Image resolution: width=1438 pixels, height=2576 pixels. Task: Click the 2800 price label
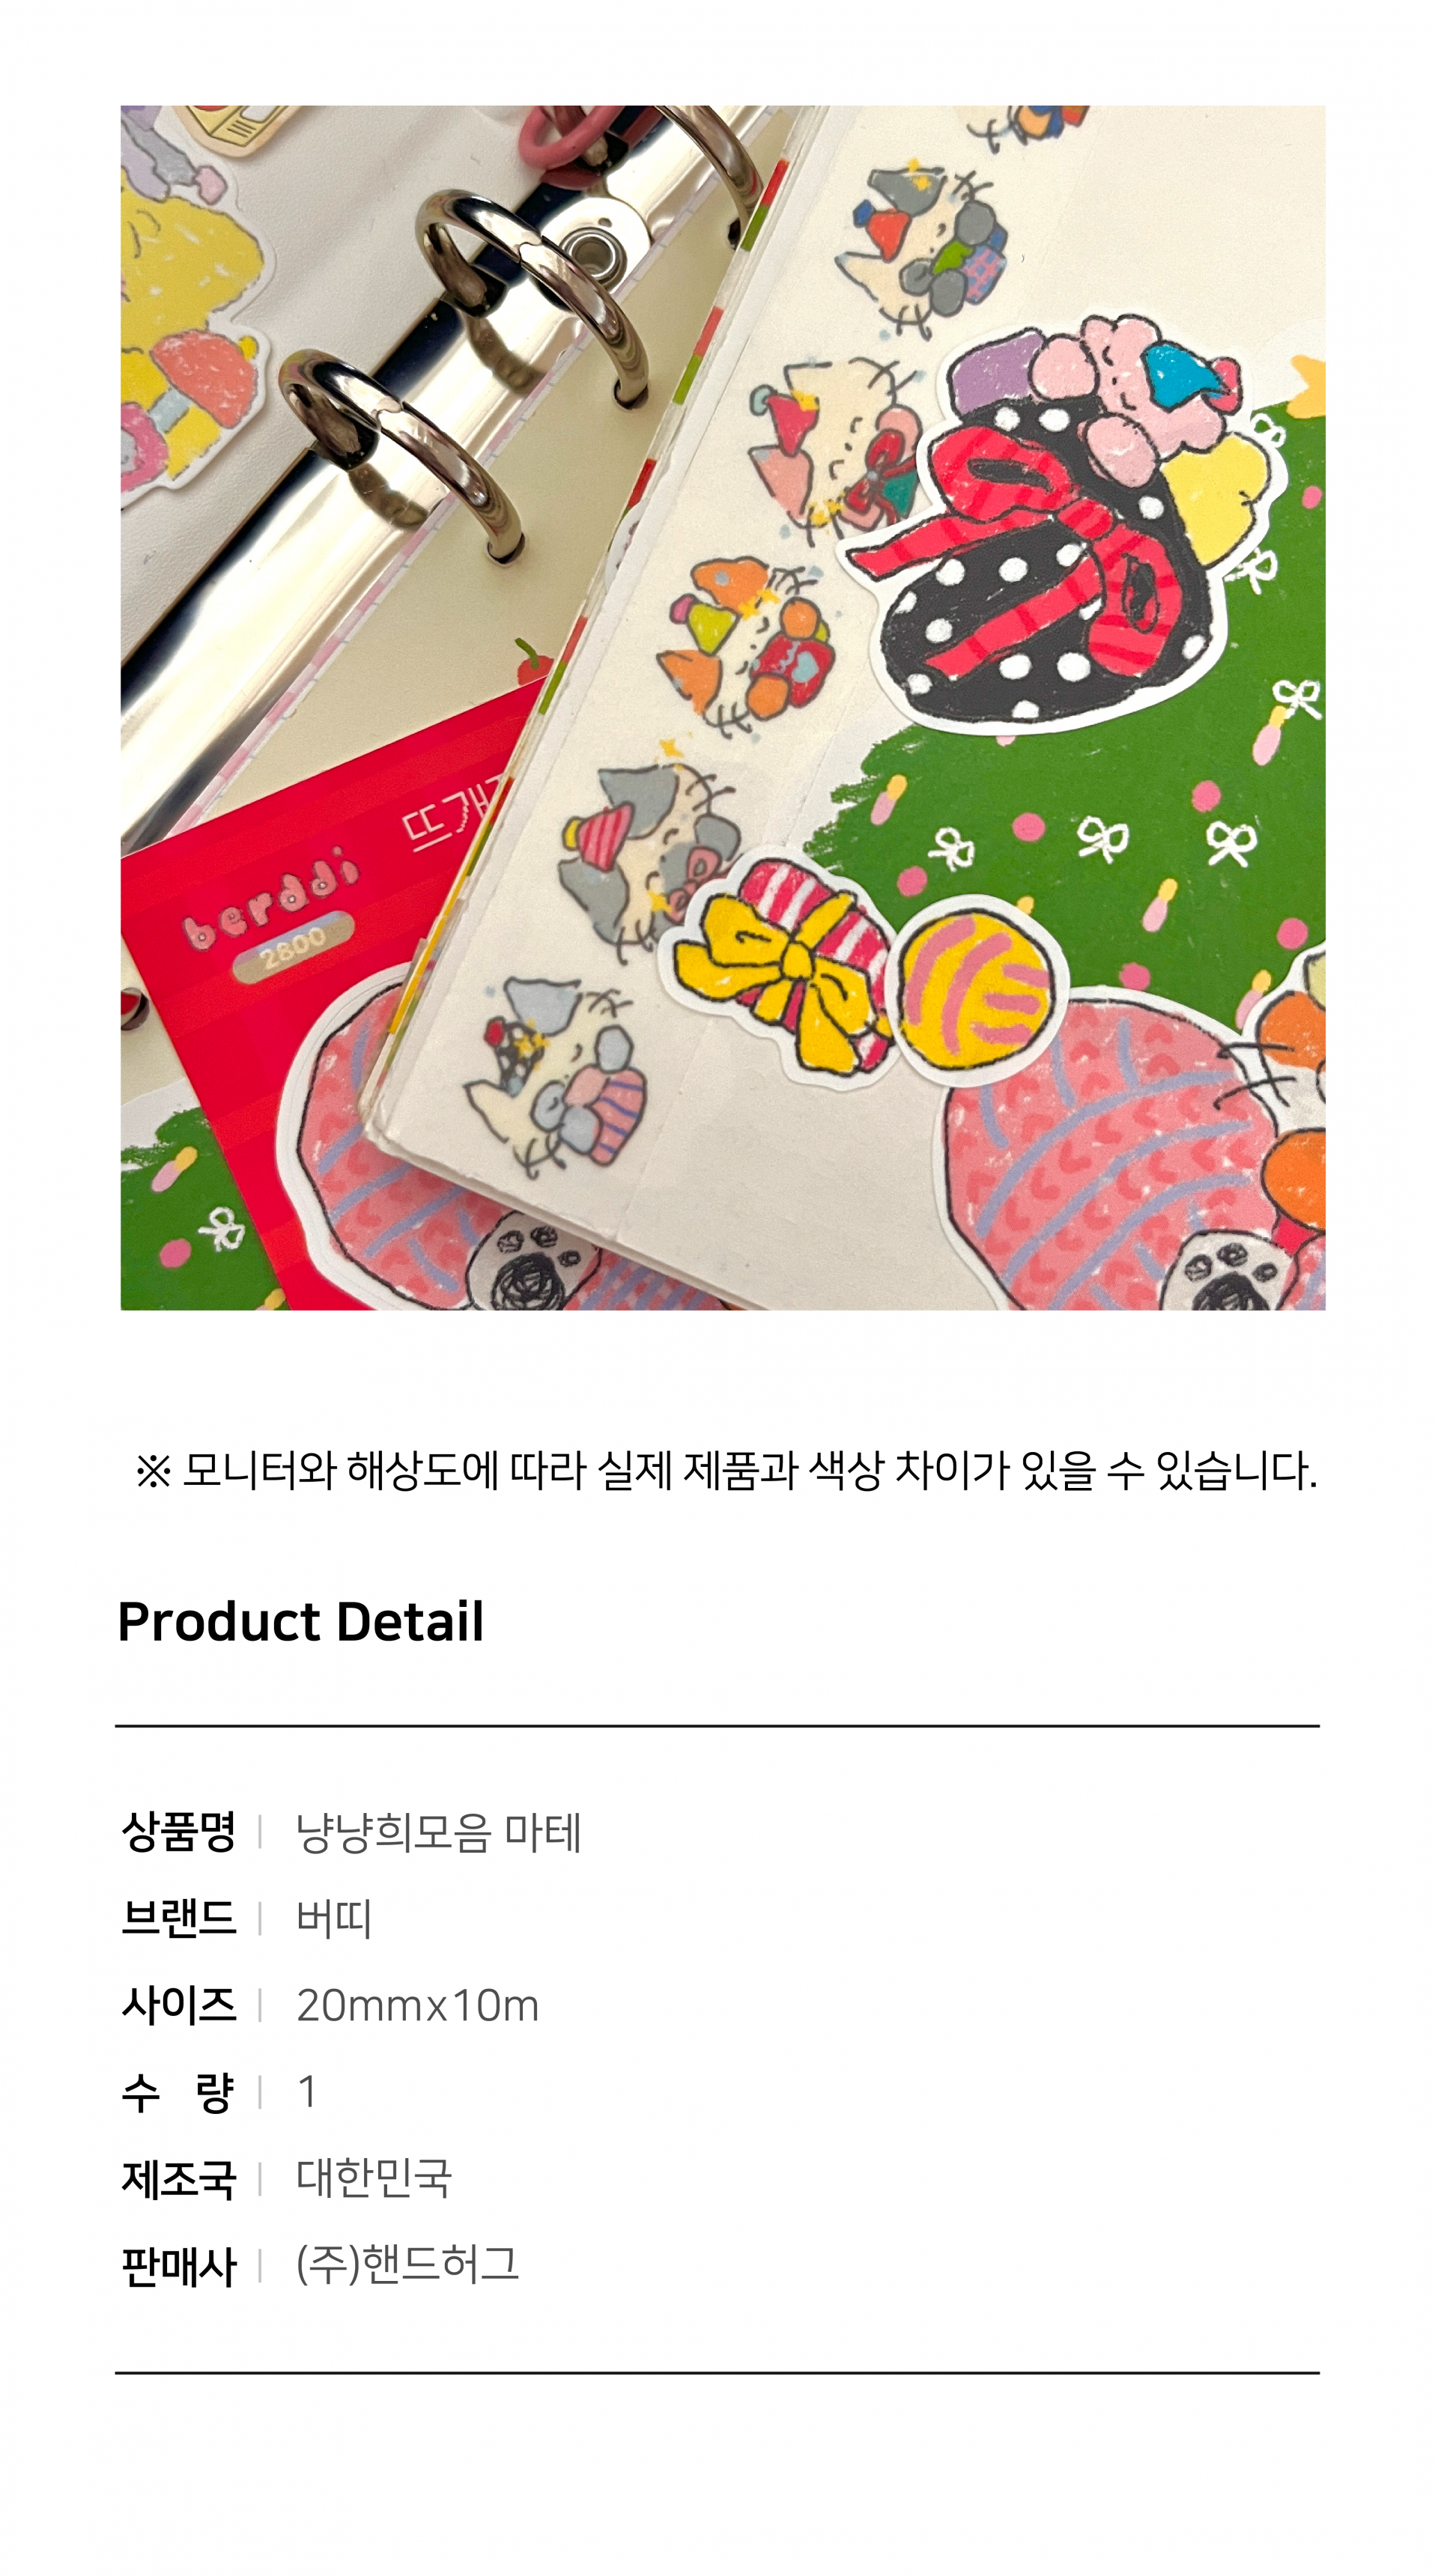293,947
